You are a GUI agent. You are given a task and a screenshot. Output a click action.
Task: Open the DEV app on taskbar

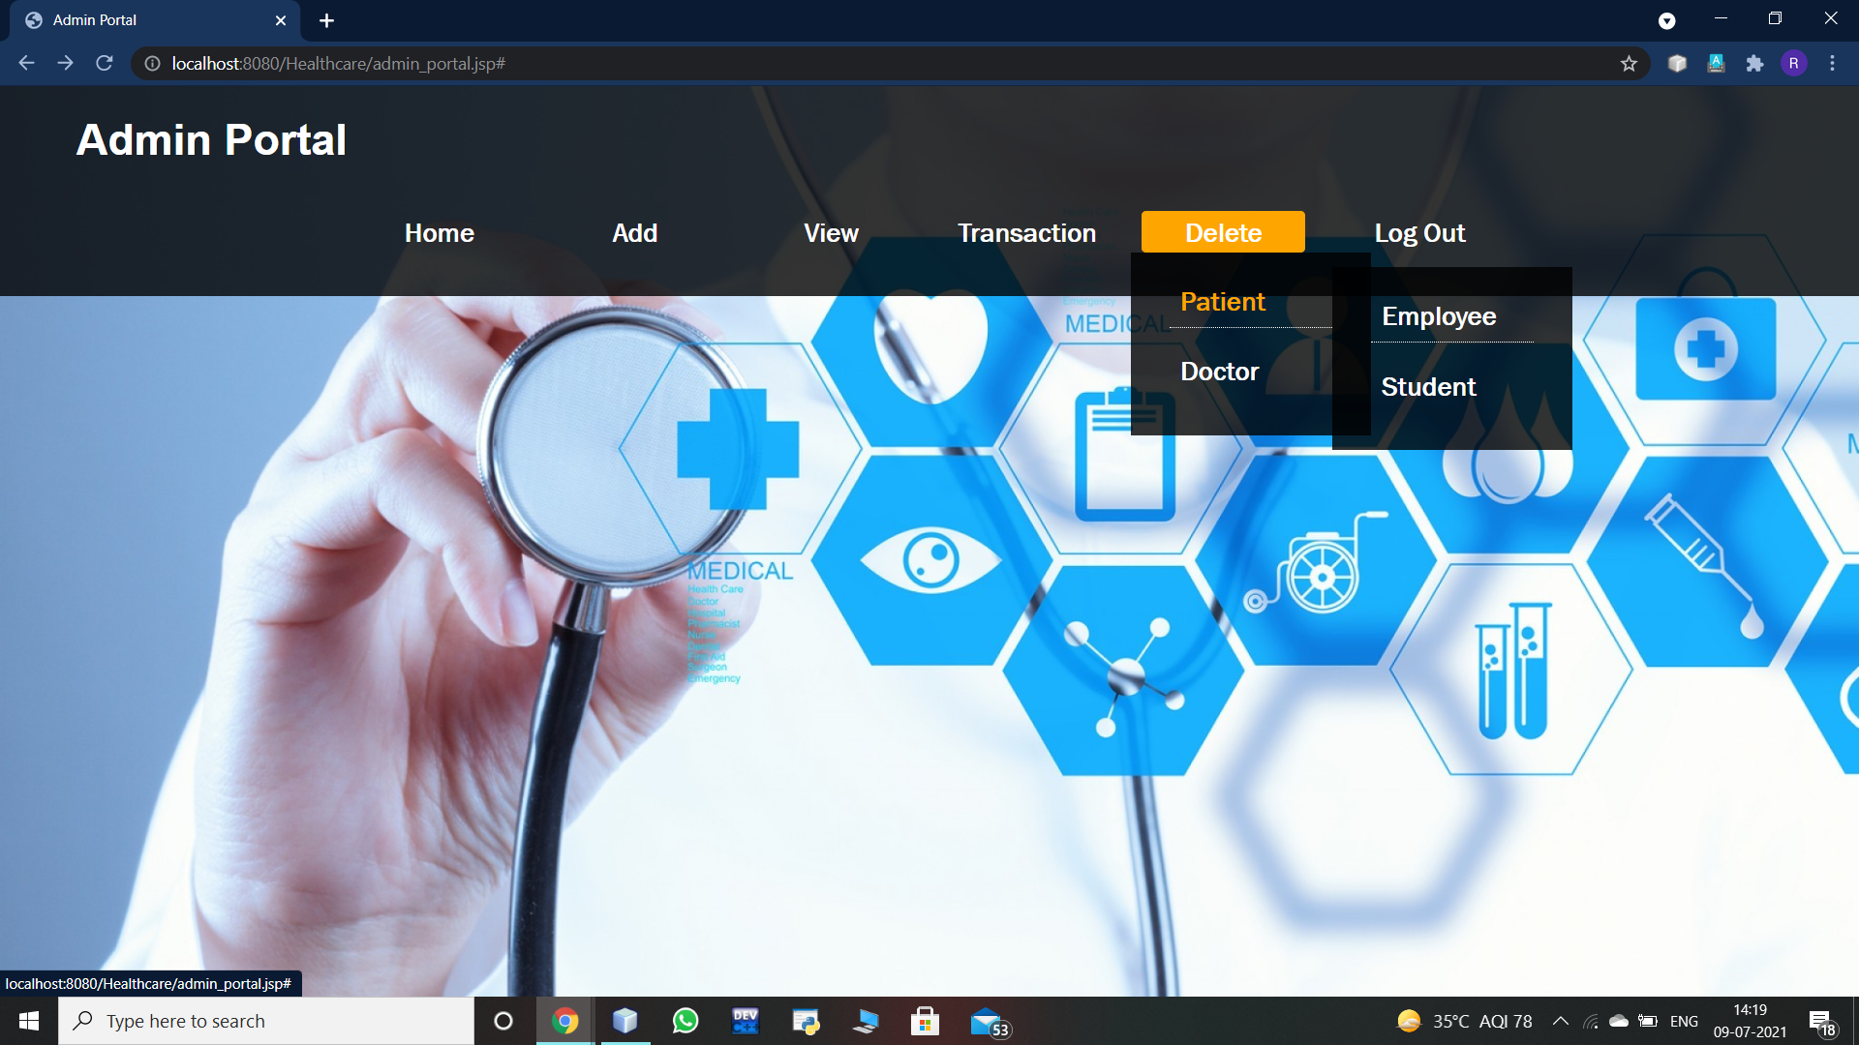746,1021
